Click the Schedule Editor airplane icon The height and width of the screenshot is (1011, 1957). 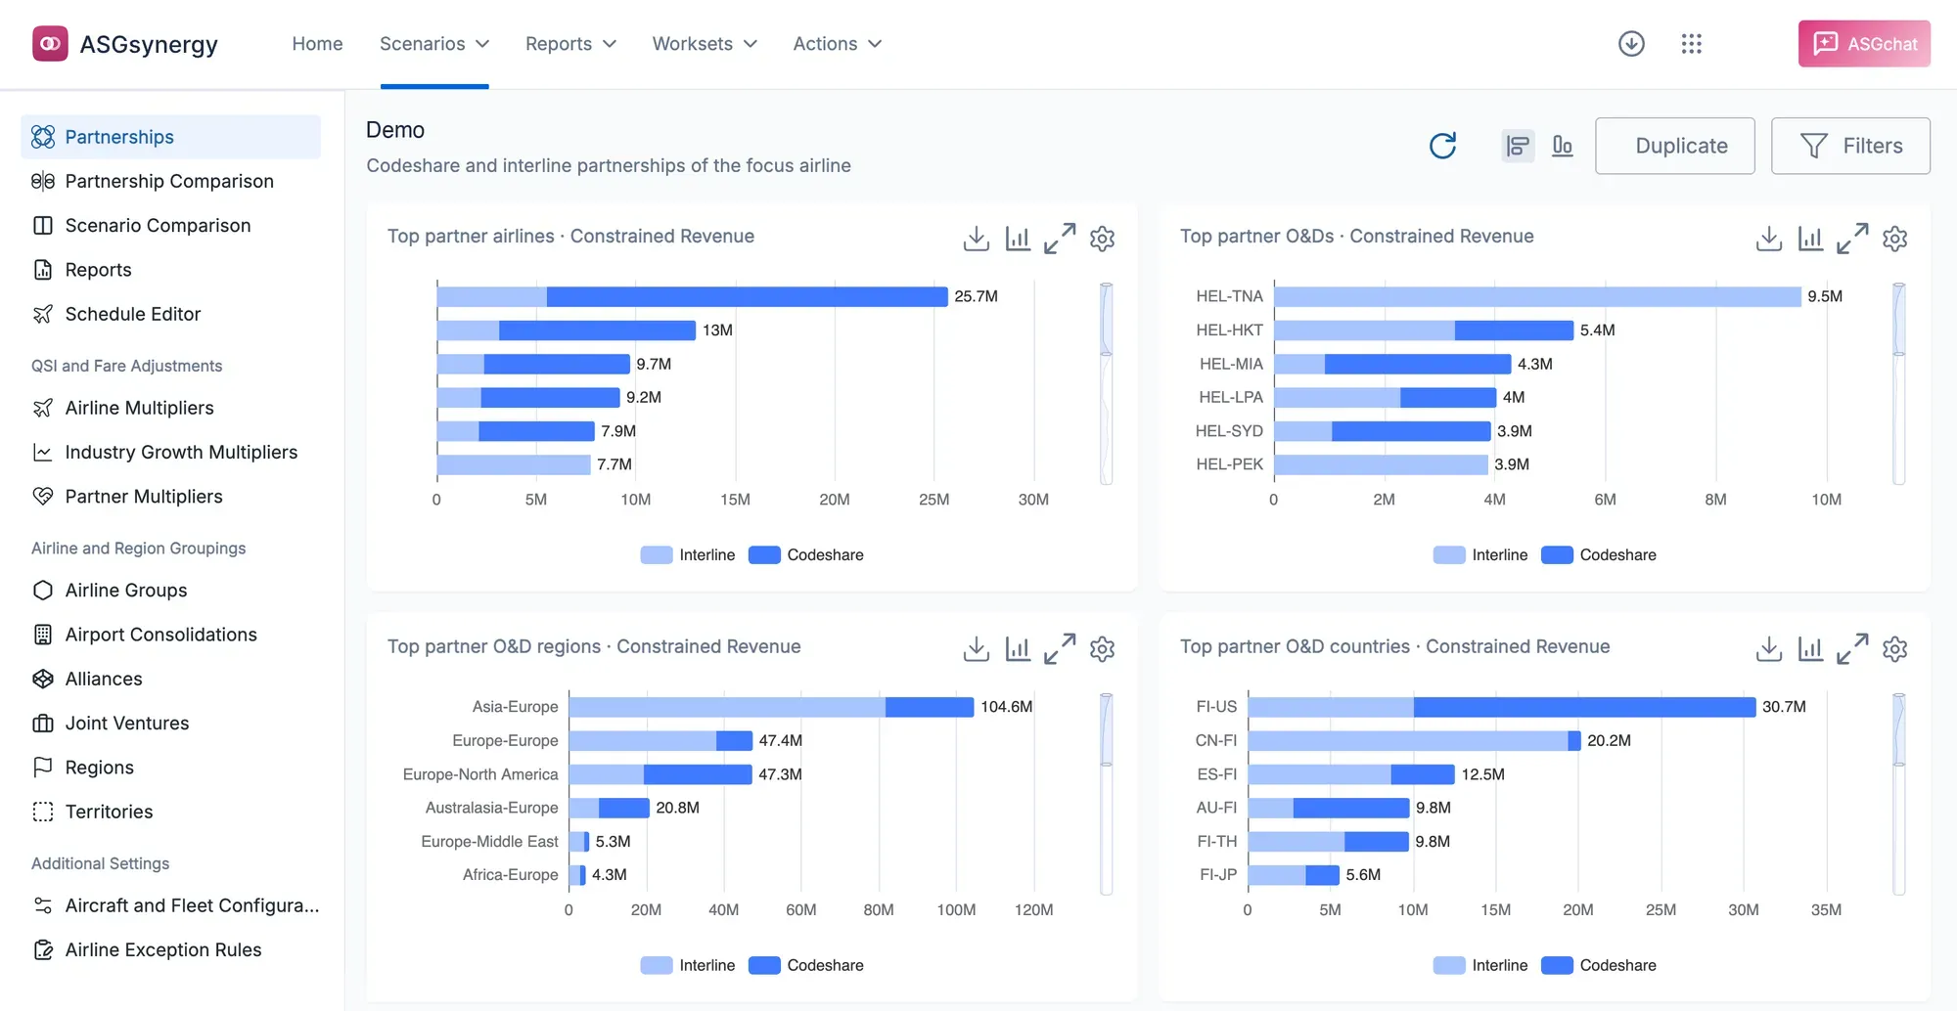tap(43, 314)
